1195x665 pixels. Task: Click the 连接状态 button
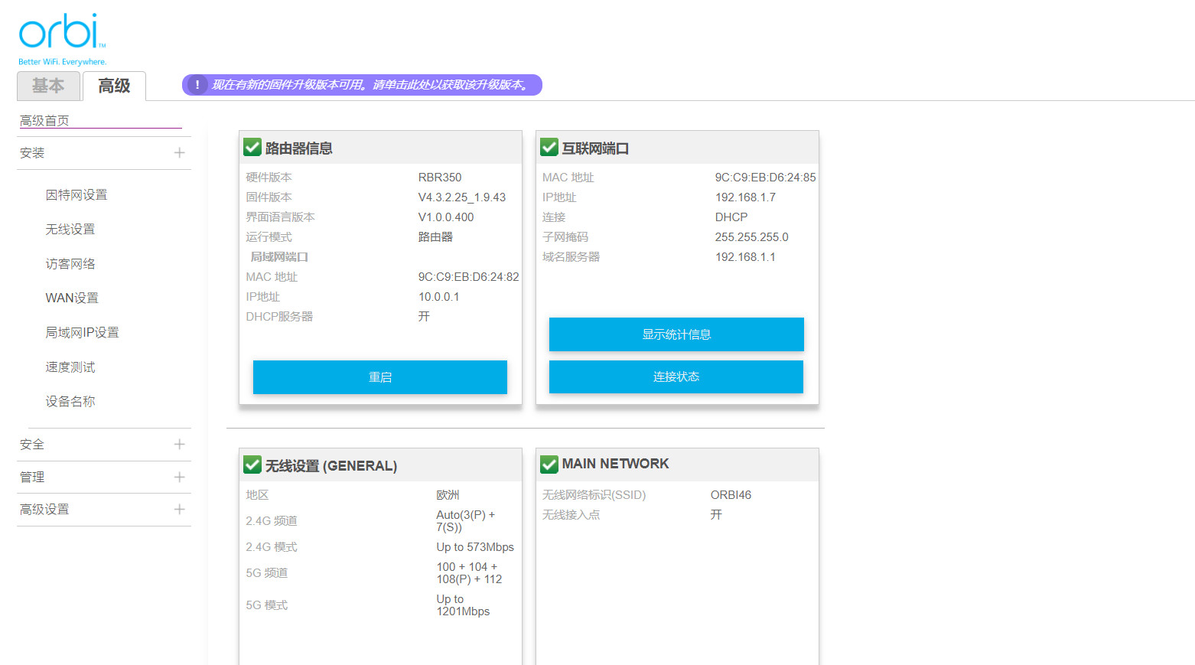click(x=676, y=377)
